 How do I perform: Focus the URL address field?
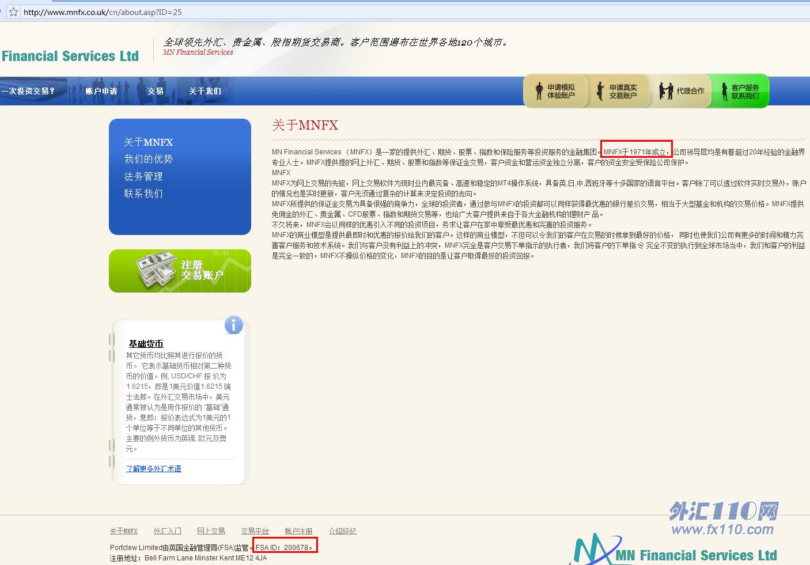(415, 12)
